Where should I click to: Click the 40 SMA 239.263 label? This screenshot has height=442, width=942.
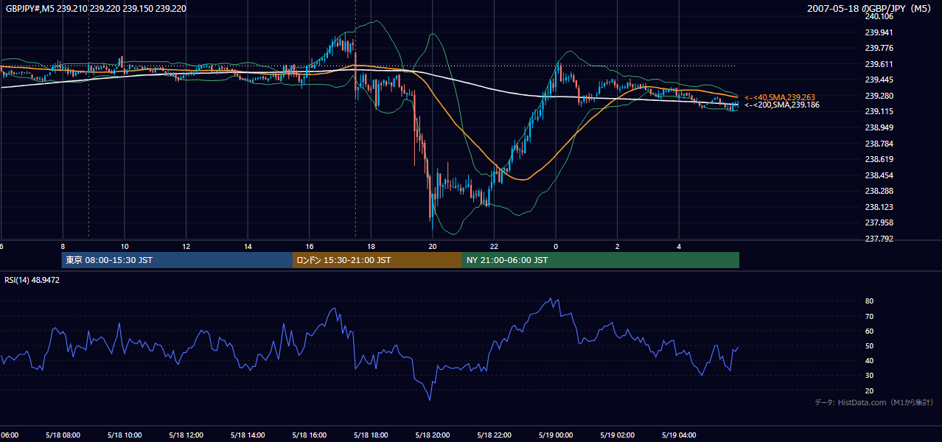pos(781,97)
